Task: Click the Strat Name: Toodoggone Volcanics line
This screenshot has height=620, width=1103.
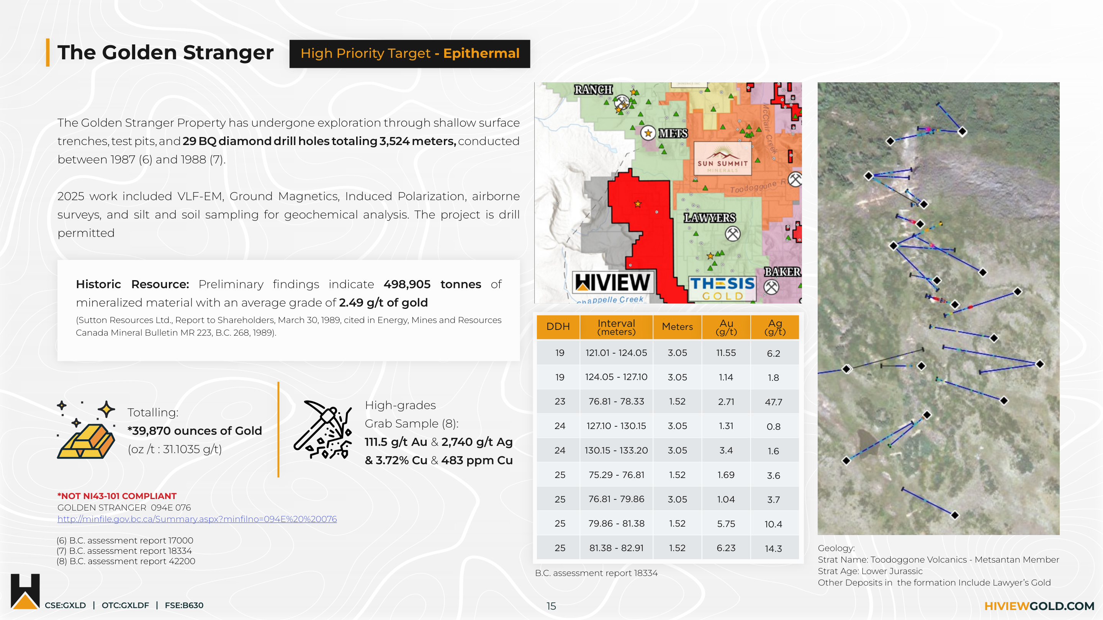Action: tap(938, 559)
